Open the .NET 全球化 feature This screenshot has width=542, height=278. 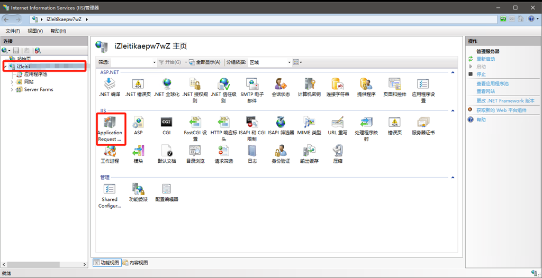click(x=167, y=87)
